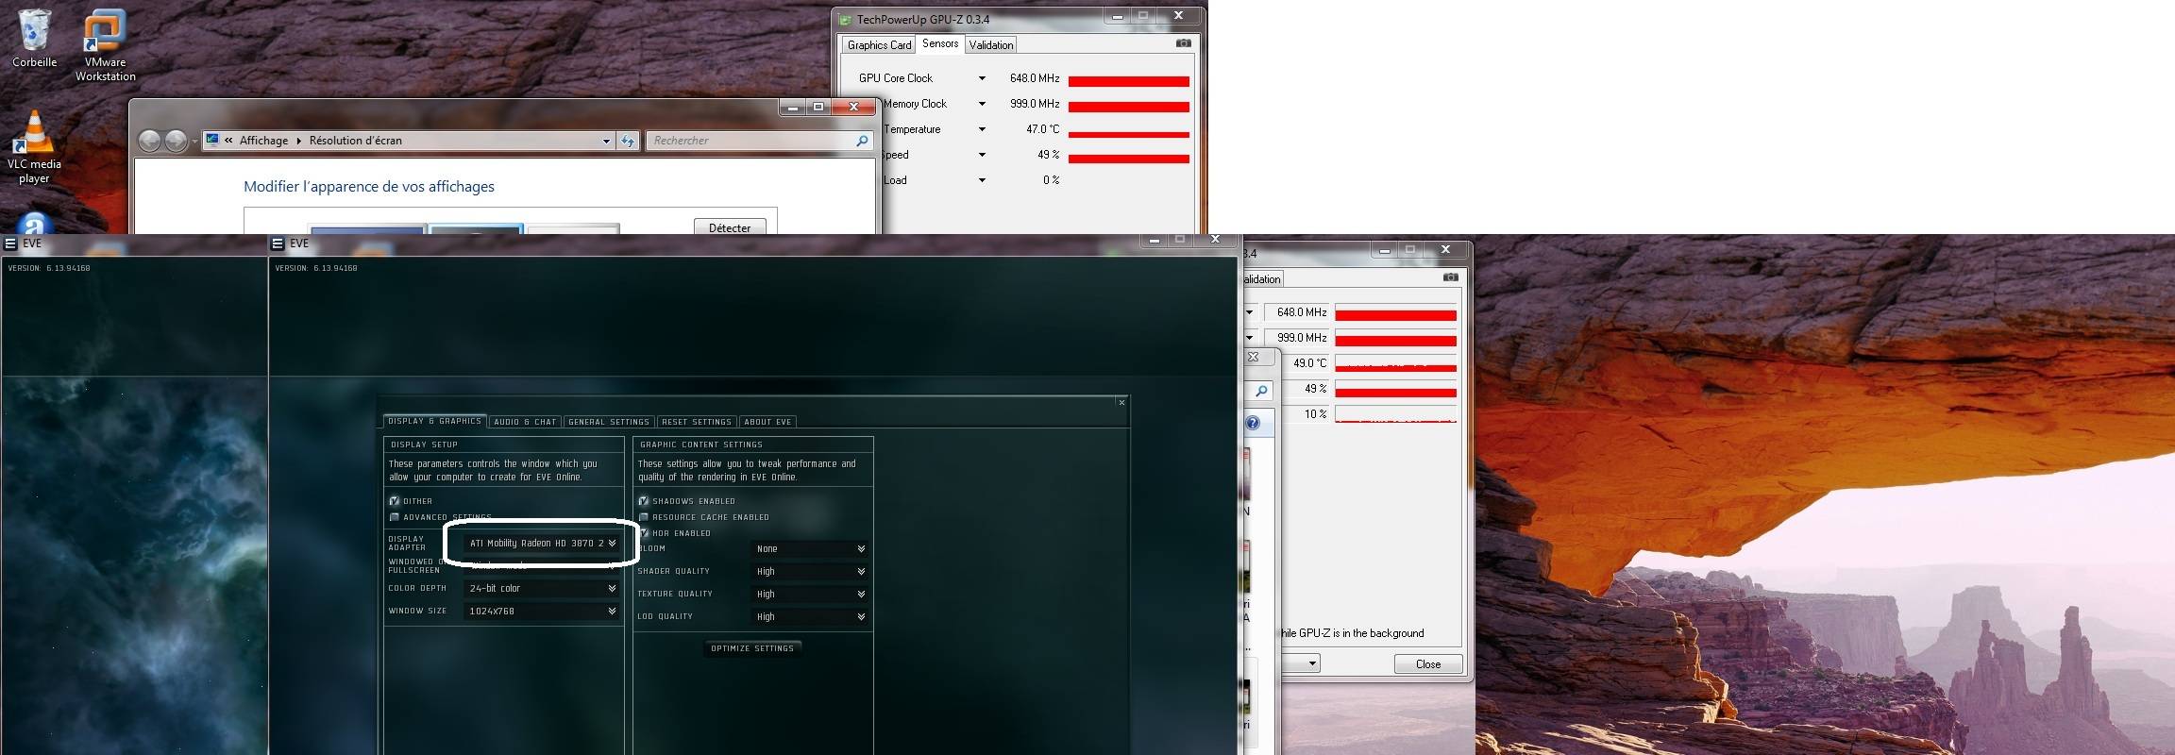This screenshot has width=2175, height=755.
Task: Click the magnifier icon left of the 49 % reading
Action: tap(1261, 391)
